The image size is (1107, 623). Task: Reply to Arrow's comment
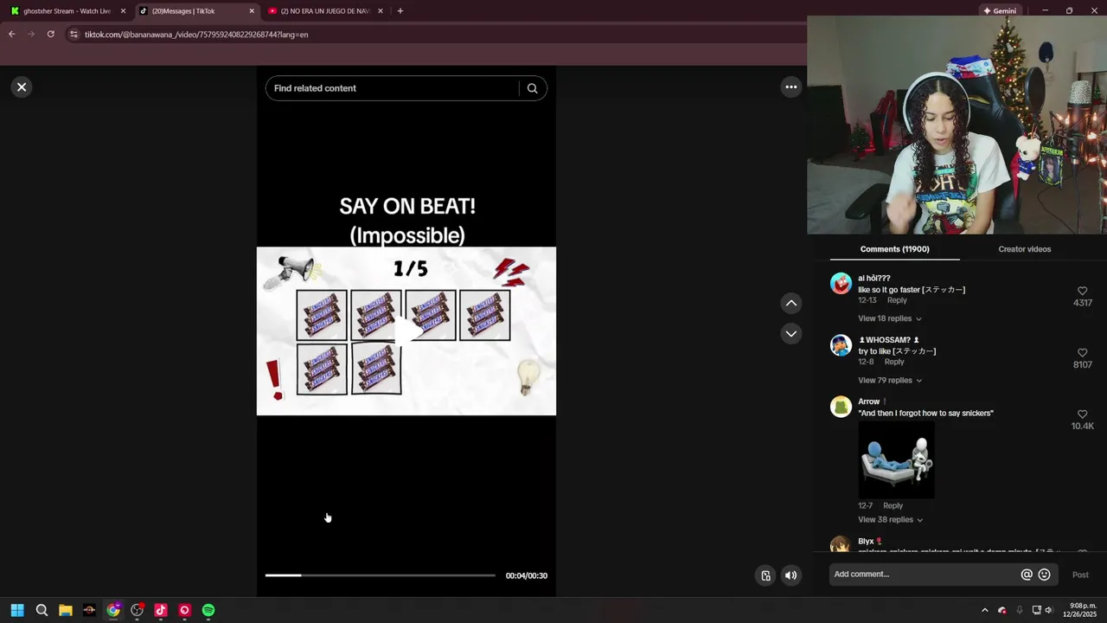(x=893, y=506)
